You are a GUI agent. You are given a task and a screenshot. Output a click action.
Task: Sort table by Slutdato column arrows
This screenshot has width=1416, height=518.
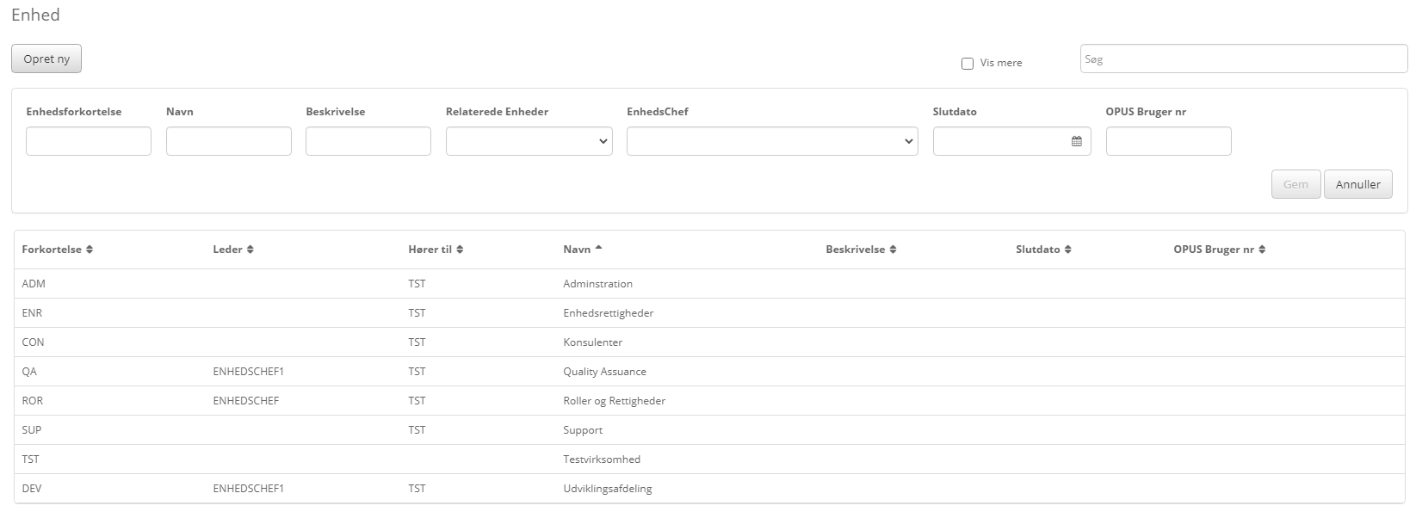[x=1067, y=250]
